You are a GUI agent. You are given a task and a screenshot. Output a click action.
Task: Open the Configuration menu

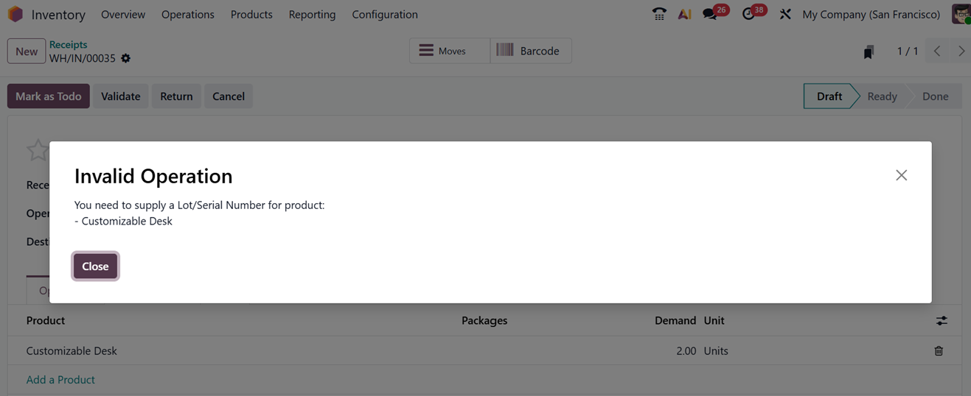pos(384,14)
